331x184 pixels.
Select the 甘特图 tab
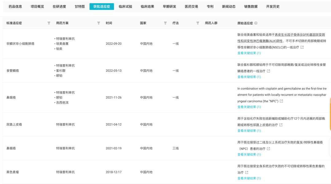coord(80,6)
